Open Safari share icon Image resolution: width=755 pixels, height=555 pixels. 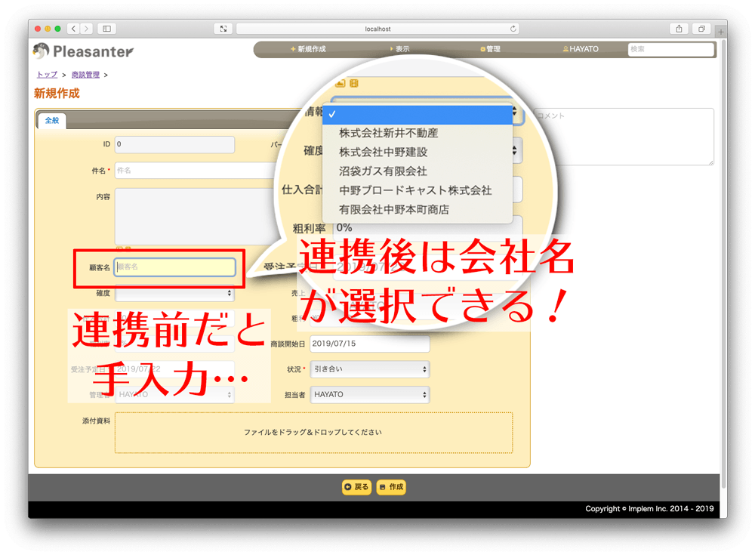(679, 29)
